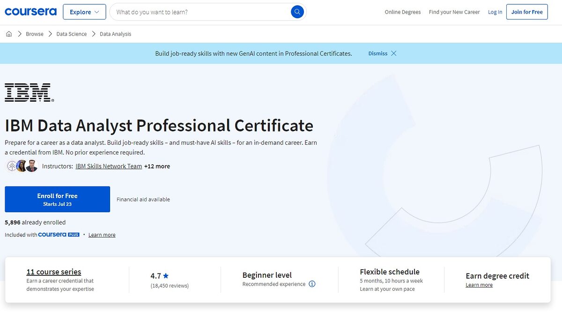This screenshot has height=318, width=562.
Task: Click the Recommended experience info icon
Action: 312,284
